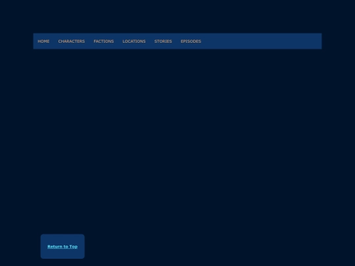Open the LOCATIONS menu item
355x266 pixels.
point(134,41)
